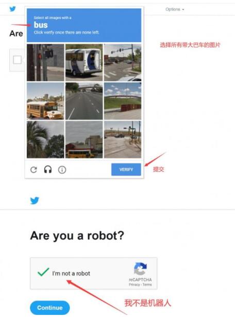
Task: Check the empty box behind the captcha popup
Action: 17,60
